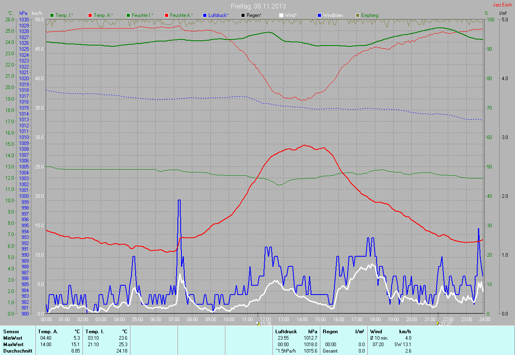The height and width of the screenshot is (355, 515).
Task: Click the Luftdruck blue legend square
Action: 205,15
